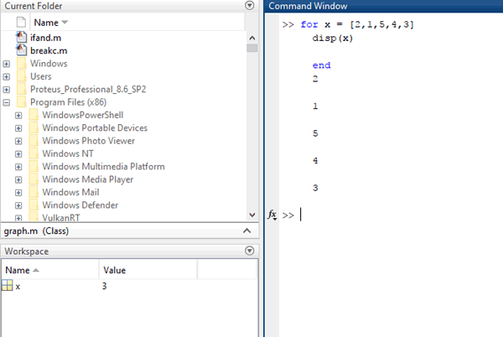Image resolution: width=503 pixels, height=337 pixels.
Task: Select the WindowsPowerShell folder
Action: [83, 115]
